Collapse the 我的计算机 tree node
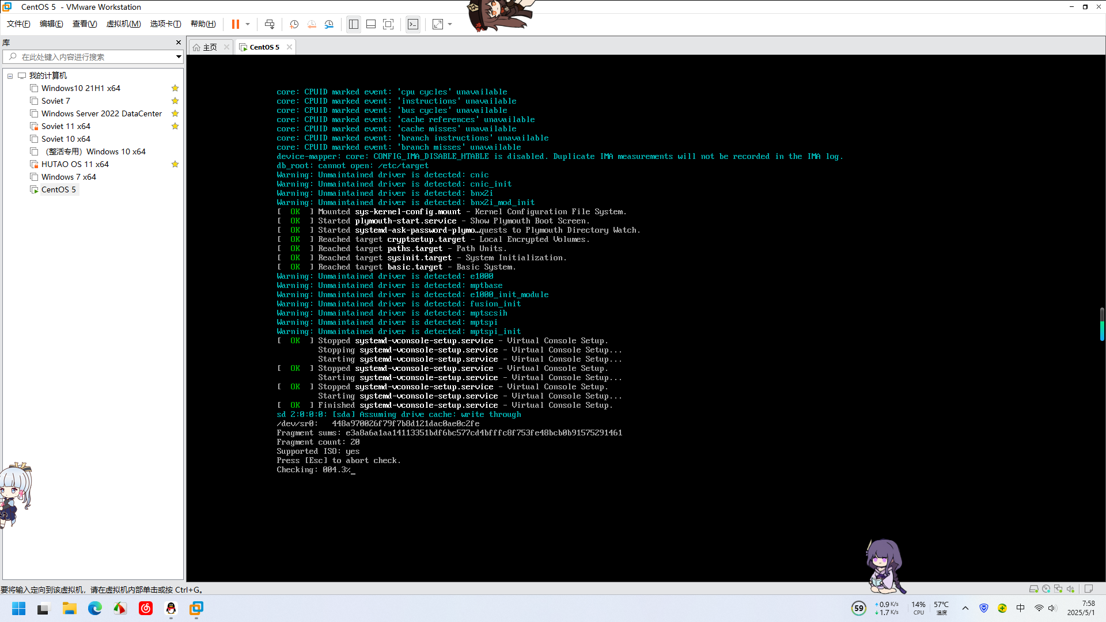This screenshot has width=1106, height=622. [10, 76]
